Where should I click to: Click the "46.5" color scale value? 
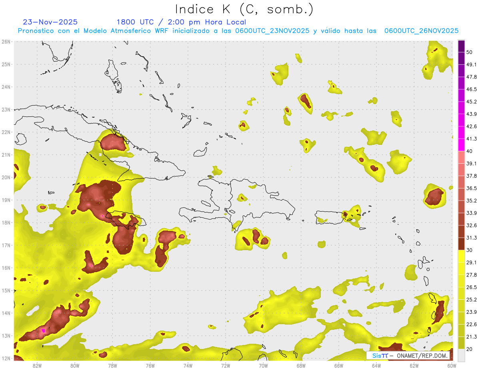click(x=471, y=89)
